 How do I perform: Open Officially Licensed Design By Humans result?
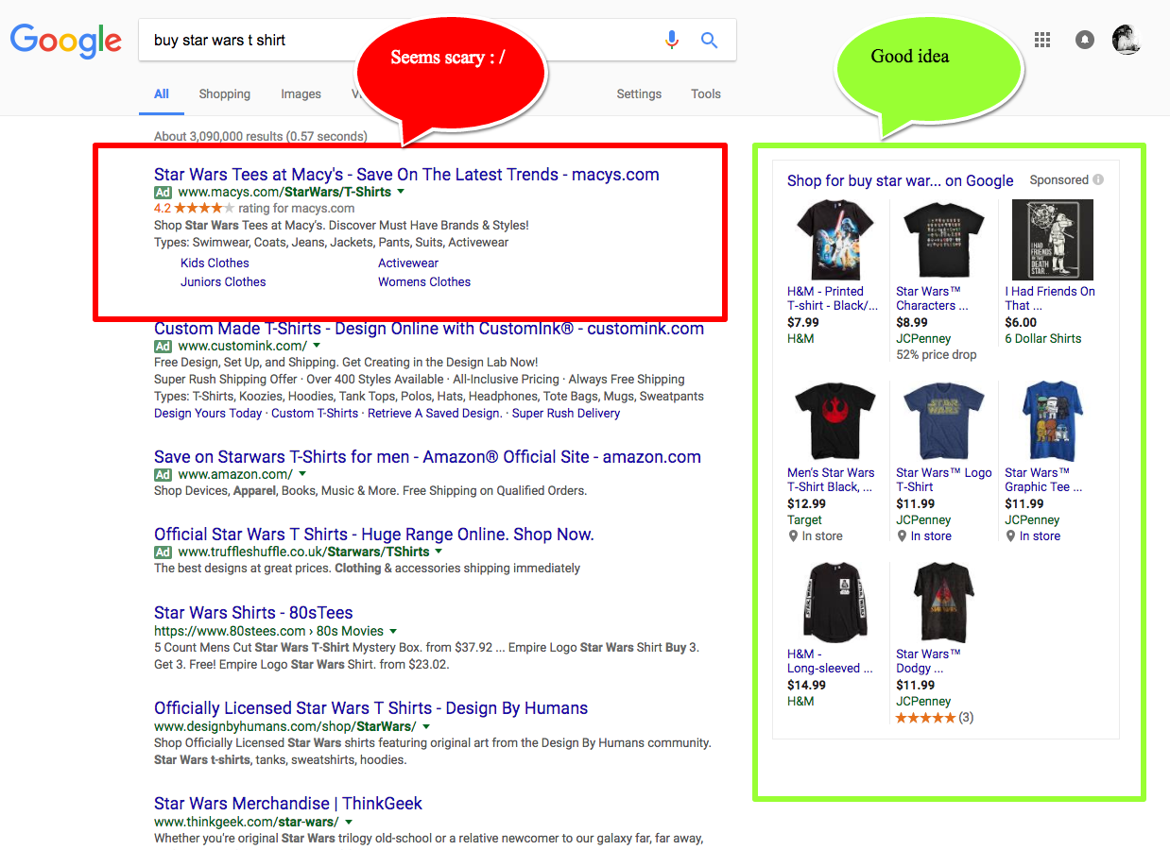(370, 707)
